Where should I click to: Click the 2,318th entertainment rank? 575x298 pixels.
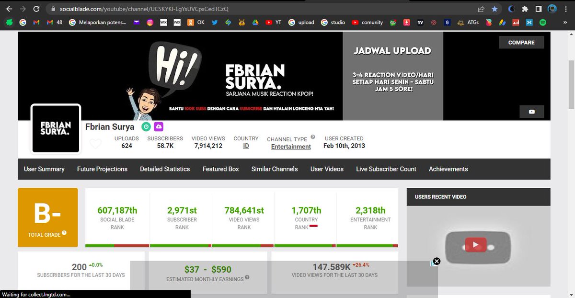pyautogui.click(x=370, y=210)
